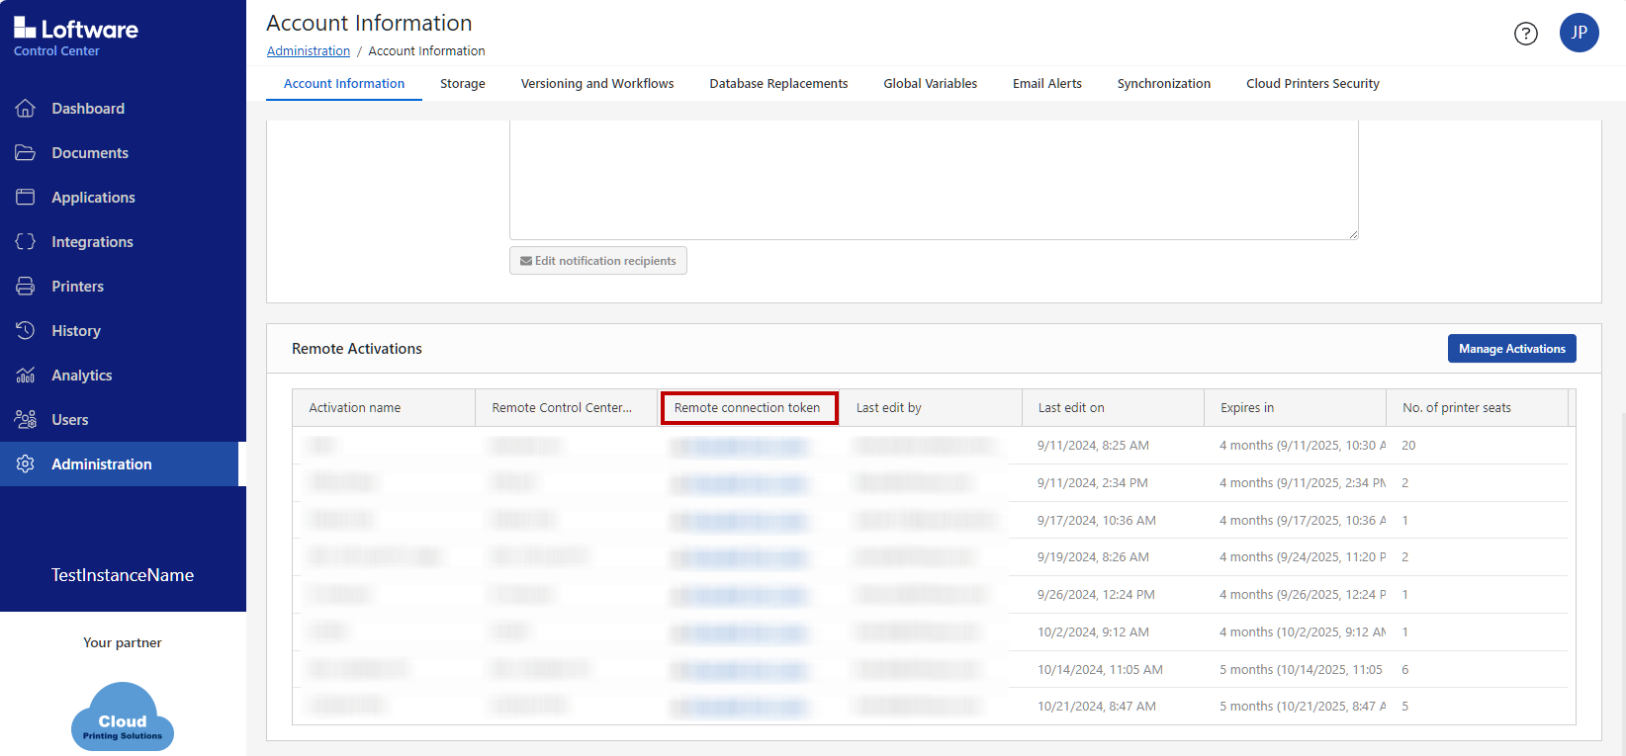Open History clock icon
This screenshot has height=756, width=1626.
pos(26,331)
